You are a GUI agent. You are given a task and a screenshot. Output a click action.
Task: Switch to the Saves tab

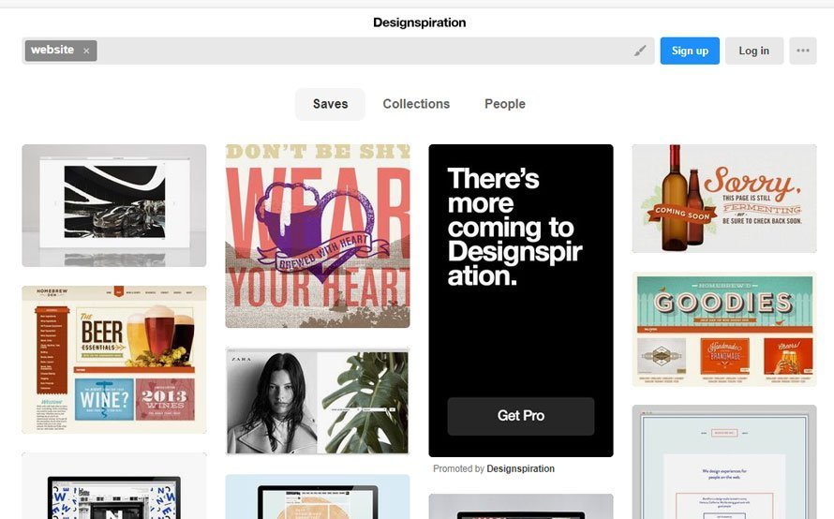(330, 104)
